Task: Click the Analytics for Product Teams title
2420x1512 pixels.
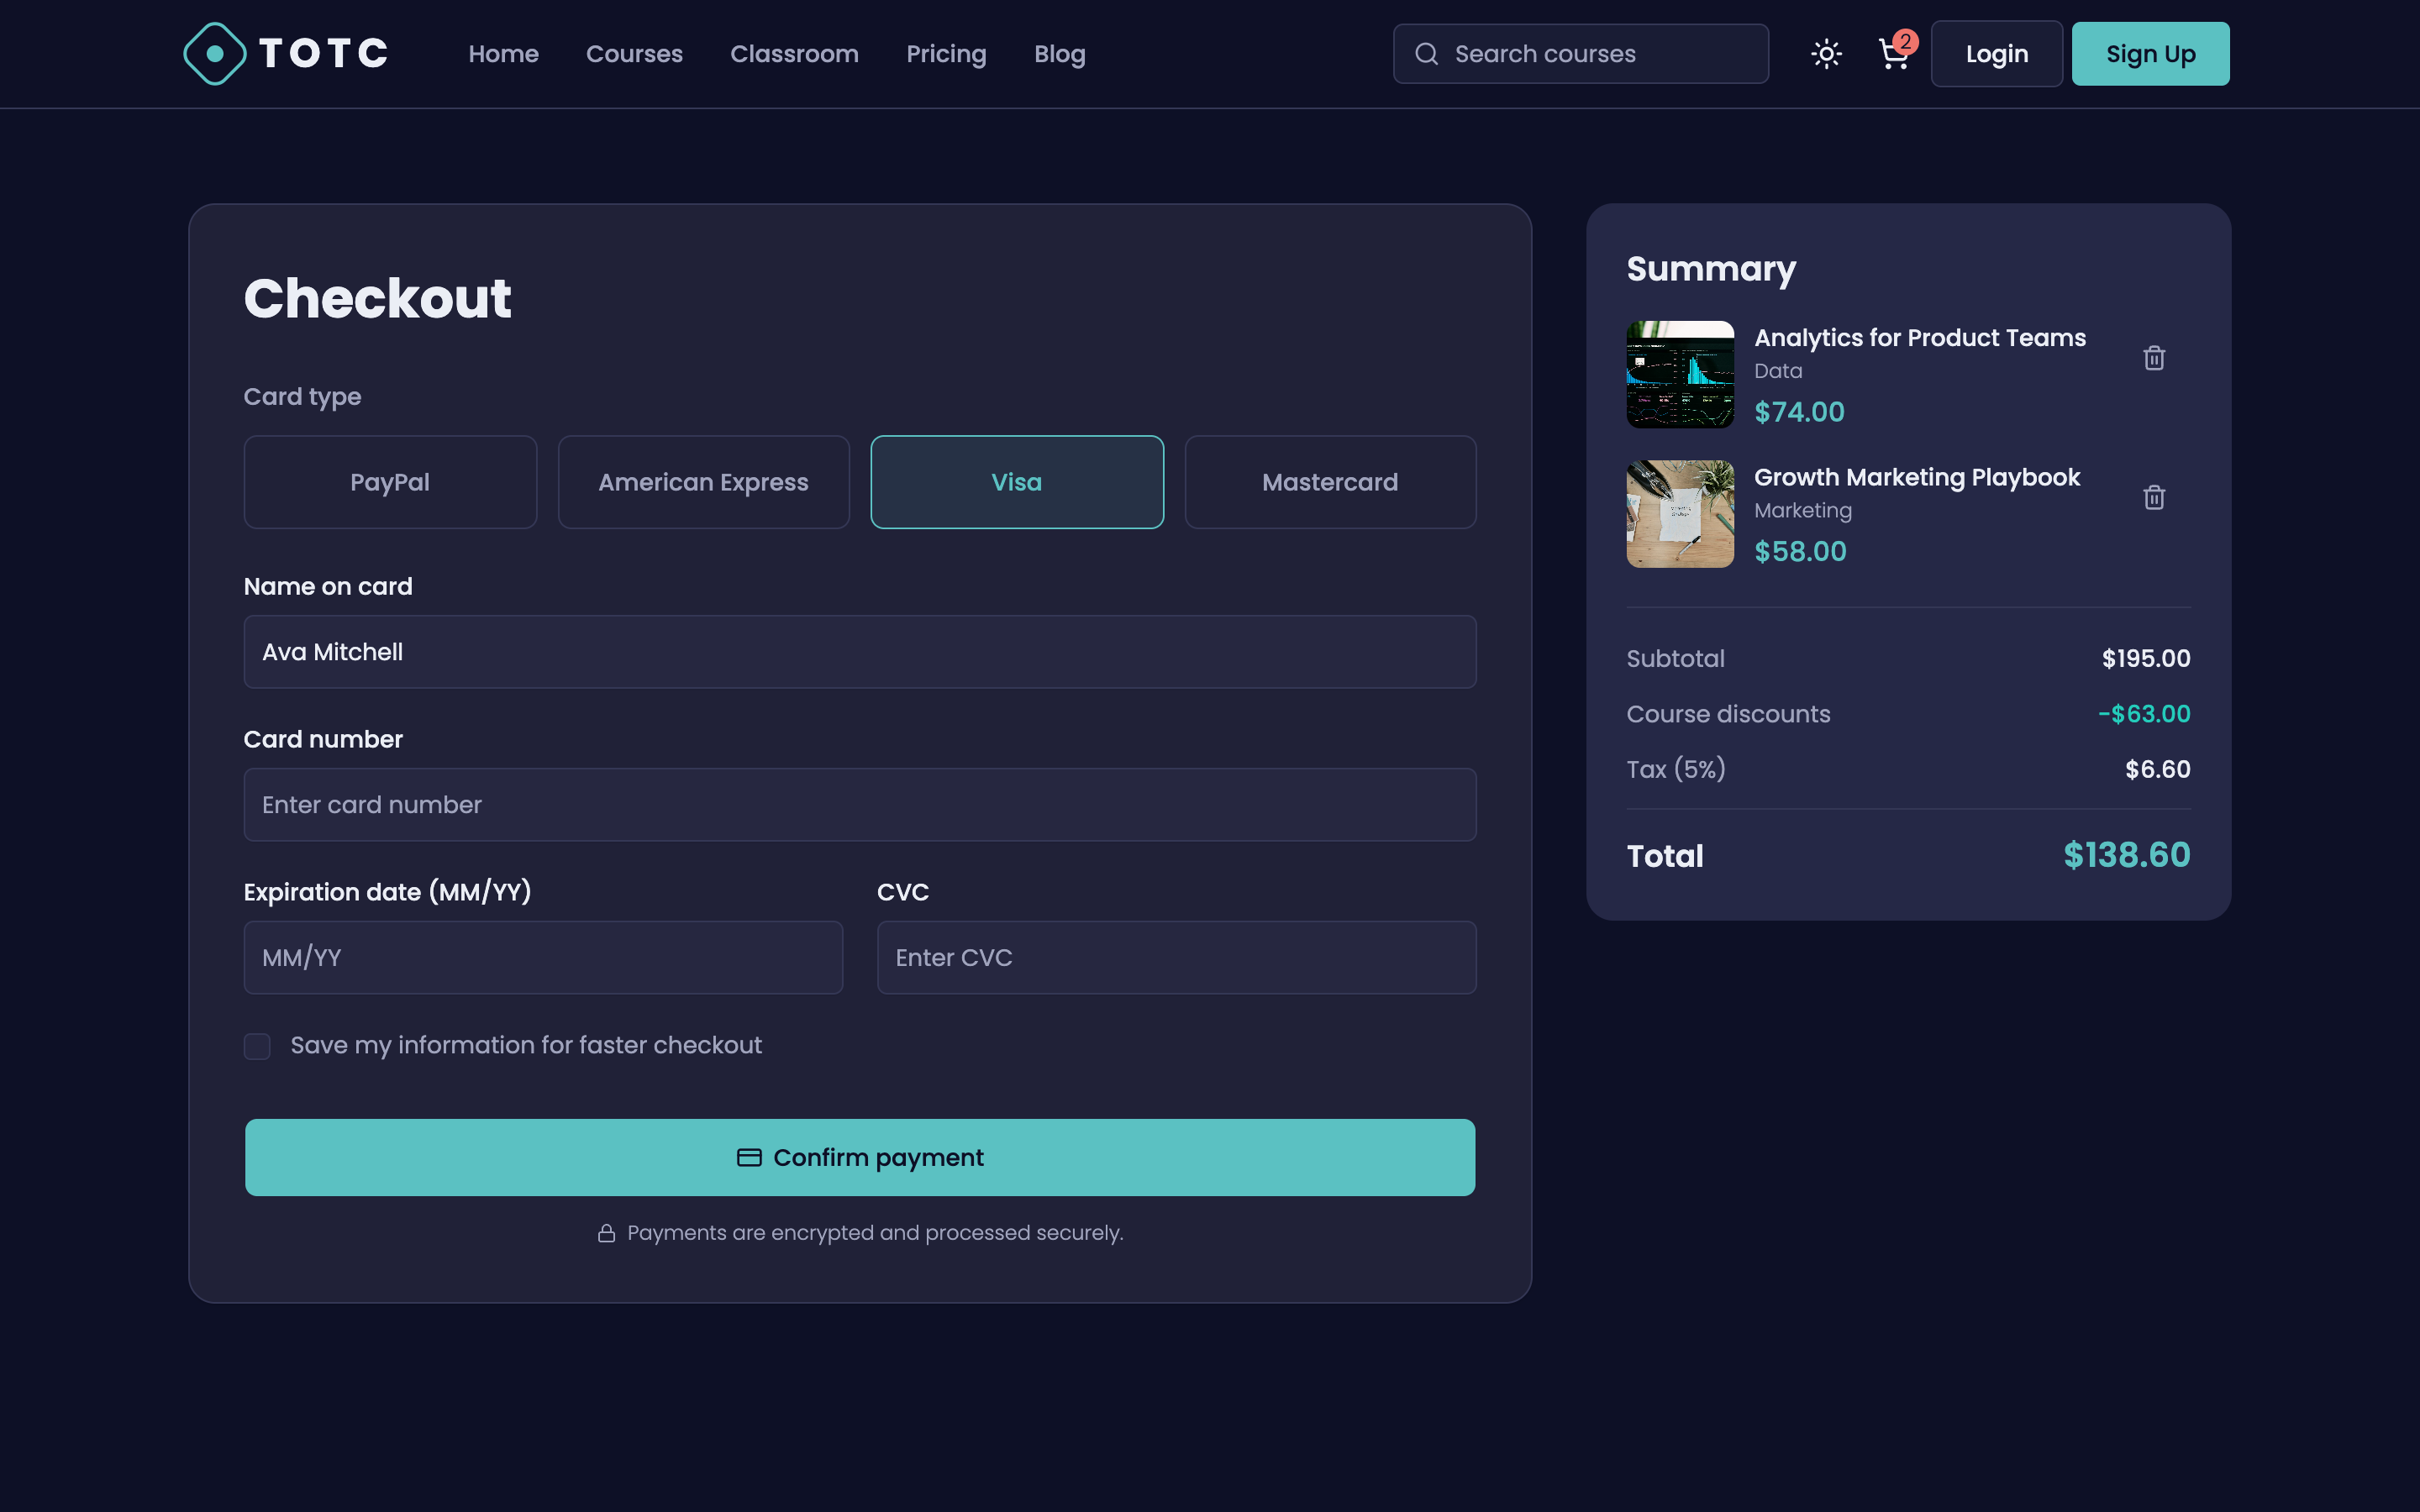Action: click(1920, 338)
